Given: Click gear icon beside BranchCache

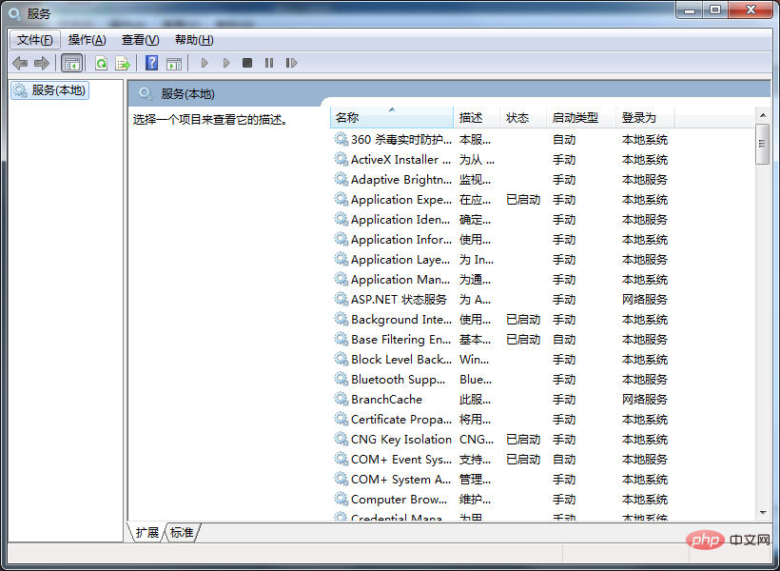Looking at the screenshot, I should pos(341,399).
